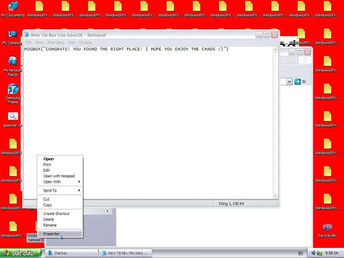Select Open with Notepad context entry
The width and height of the screenshot is (344, 258).
[60, 176]
